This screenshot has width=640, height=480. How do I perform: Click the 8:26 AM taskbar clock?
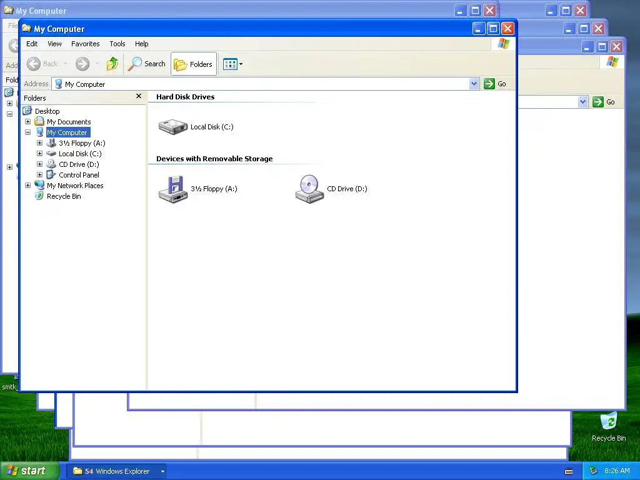(617, 471)
